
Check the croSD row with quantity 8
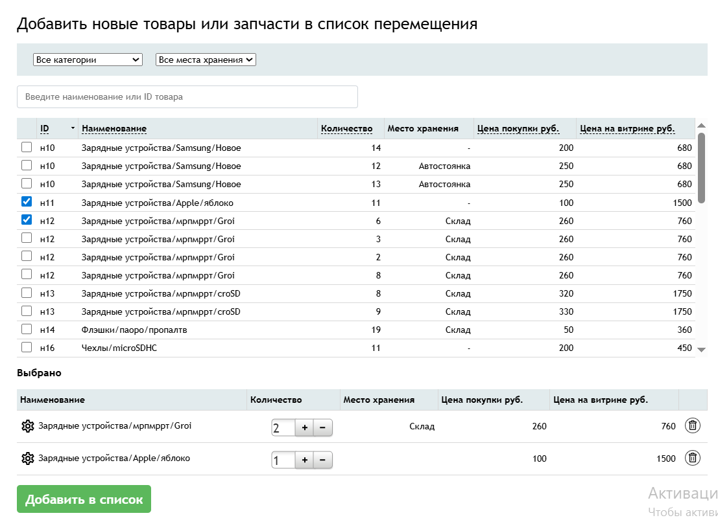[x=27, y=293]
